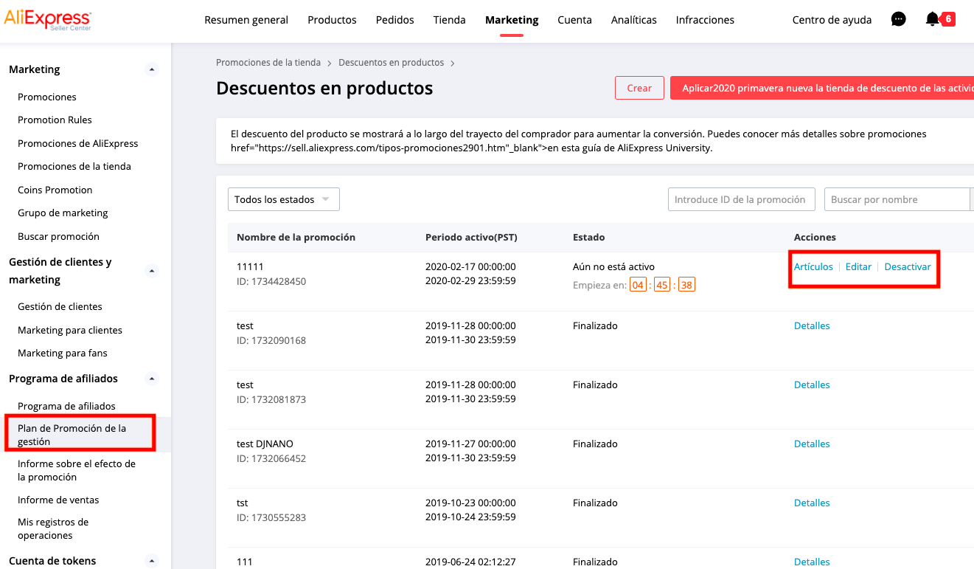Open the Analíticas menu
The image size is (974, 569).
(634, 20)
